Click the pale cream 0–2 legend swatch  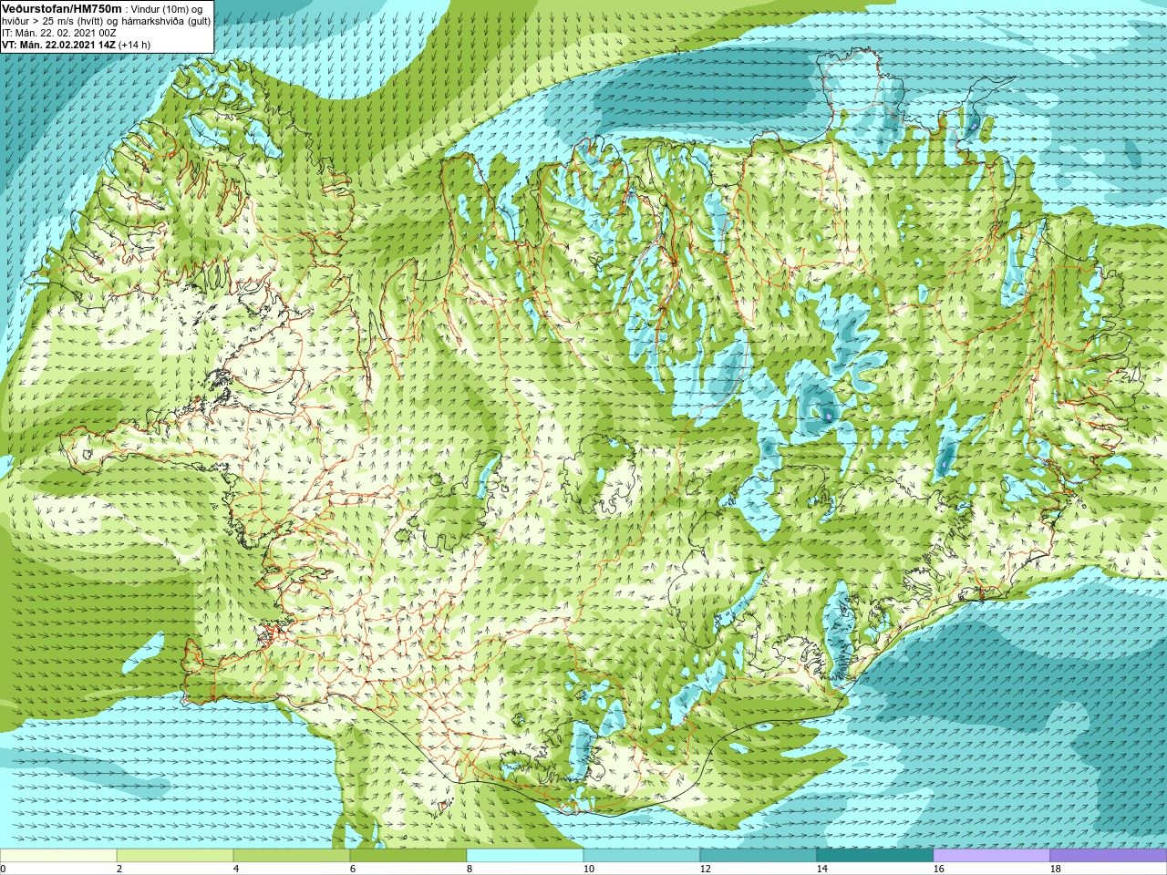tap(58, 856)
